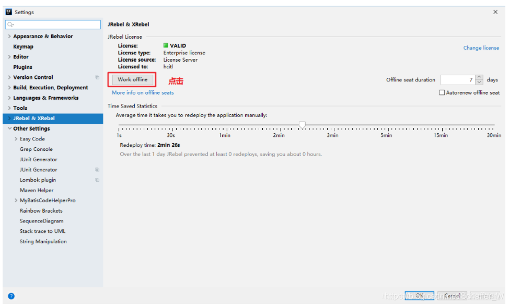The image size is (509, 306).
Task: Click the Tools label in sidebar
Action: (x=20, y=108)
